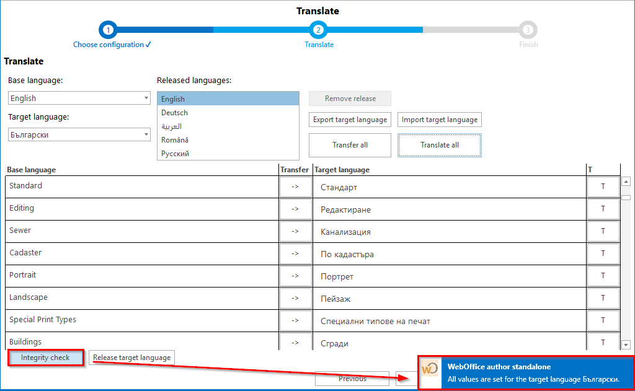Translate the Sewer row with T button
This screenshot has width=635, height=391.
pyautogui.click(x=603, y=231)
